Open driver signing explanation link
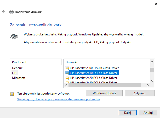 tap(59, 99)
